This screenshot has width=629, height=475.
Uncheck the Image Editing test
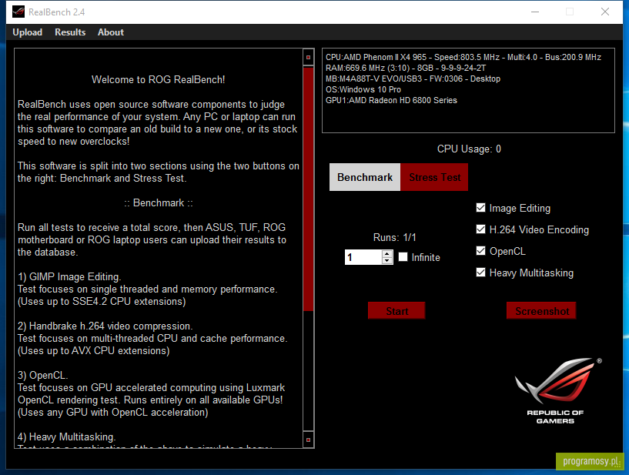coord(480,207)
